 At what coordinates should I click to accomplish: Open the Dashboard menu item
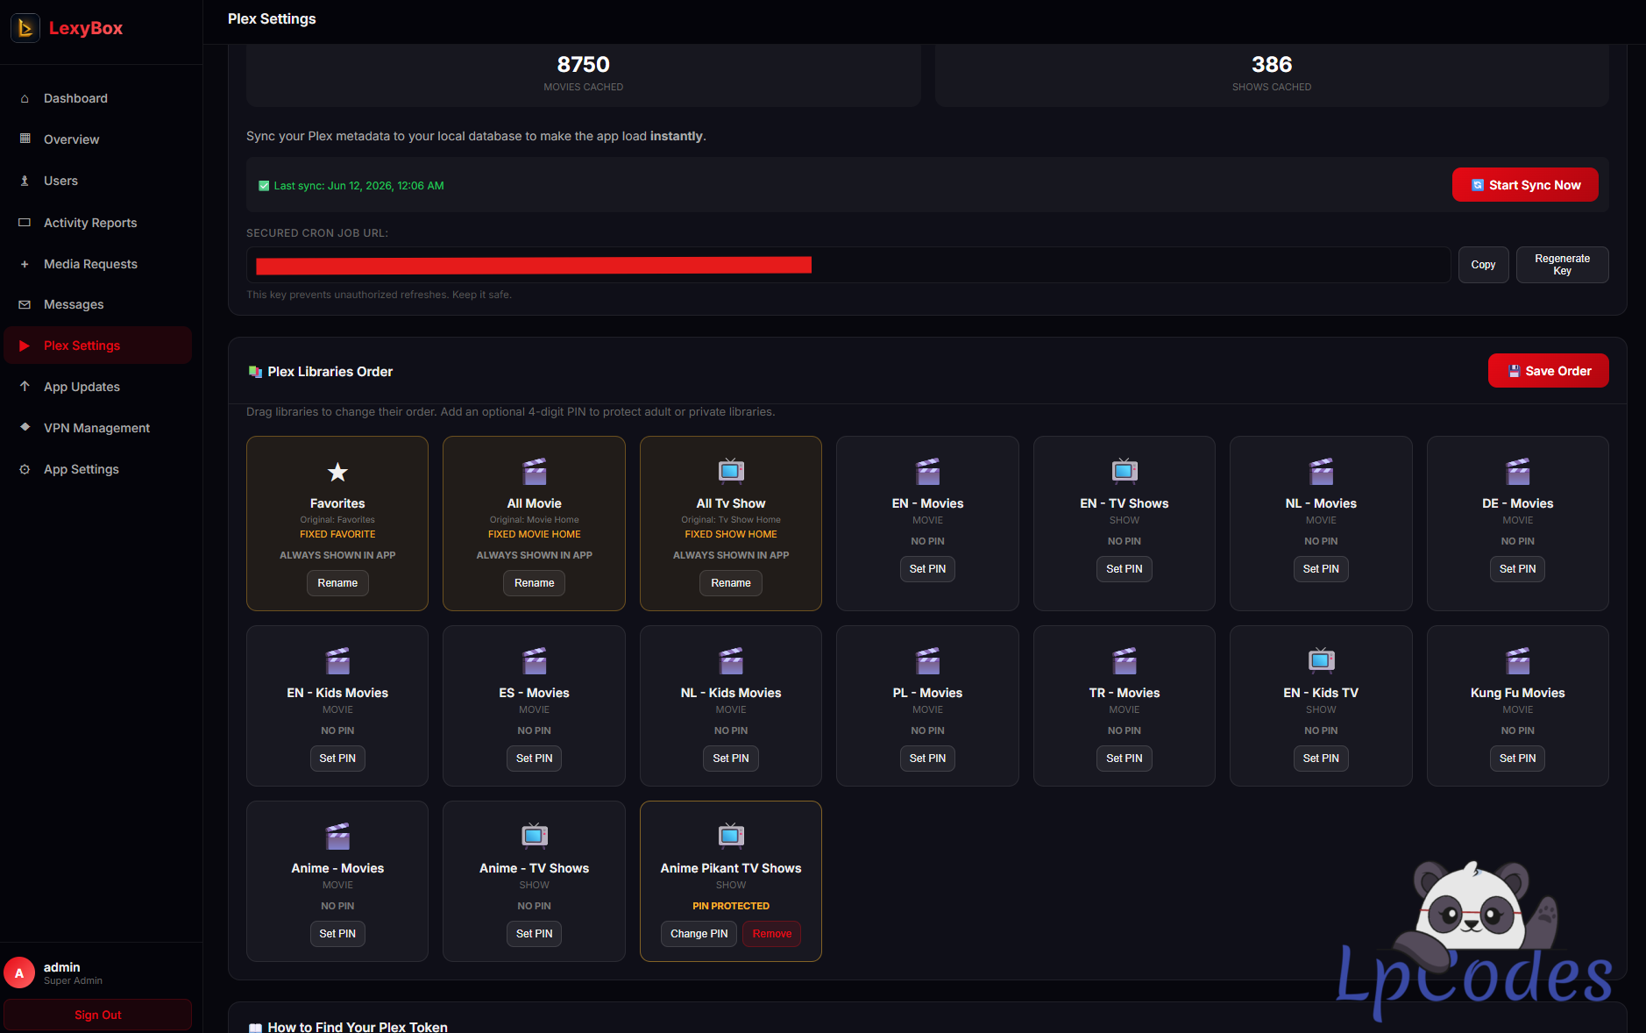(x=98, y=98)
